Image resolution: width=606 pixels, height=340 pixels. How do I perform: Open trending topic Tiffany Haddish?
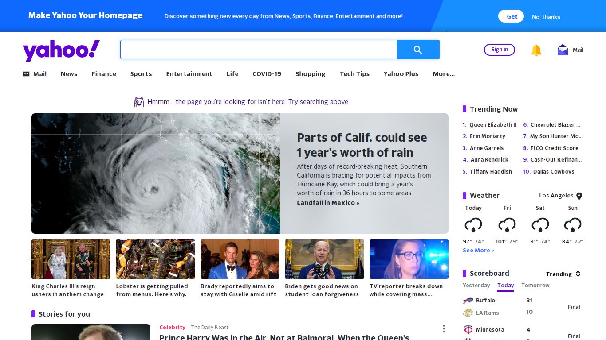[x=491, y=172]
